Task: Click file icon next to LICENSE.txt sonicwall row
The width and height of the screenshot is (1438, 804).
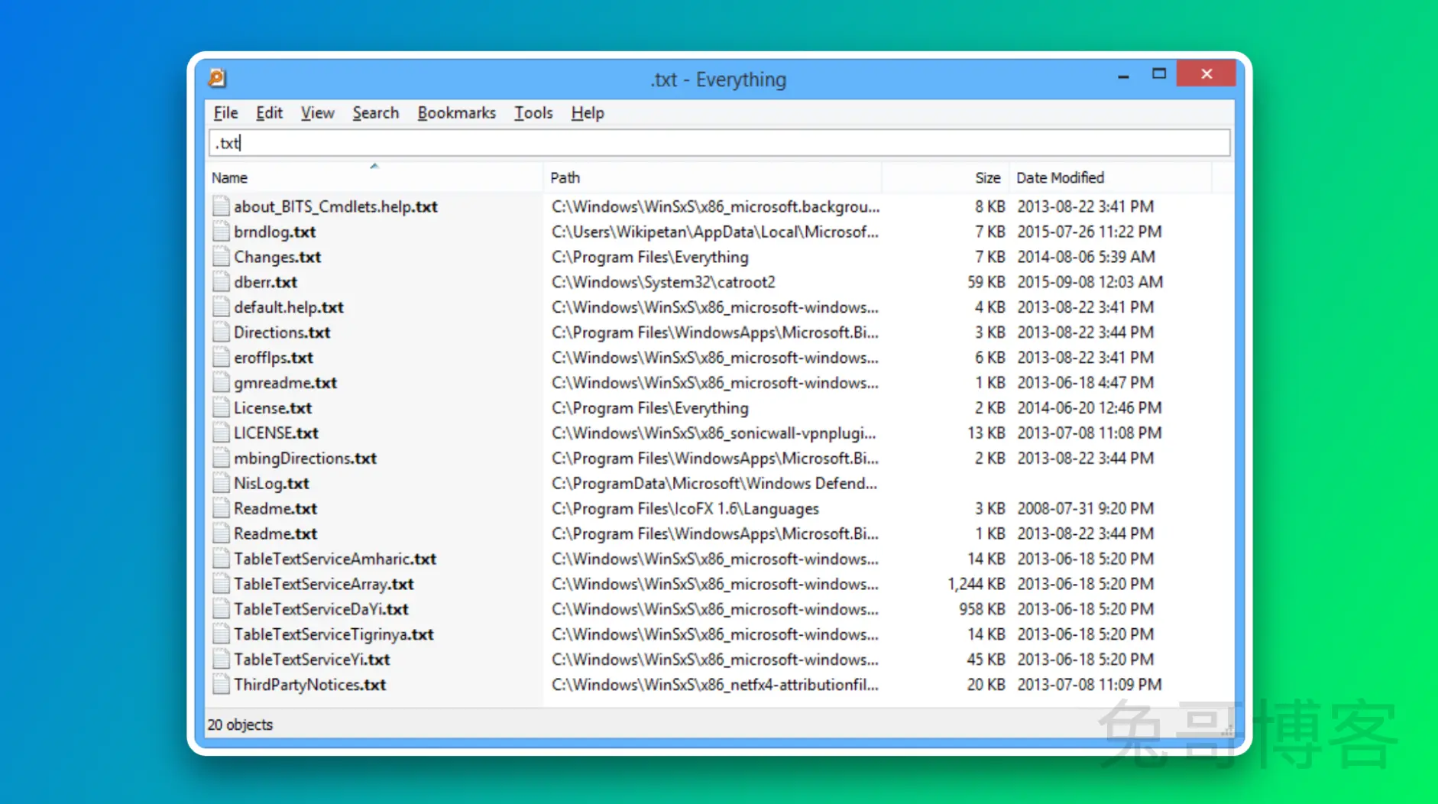Action: tap(221, 433)
